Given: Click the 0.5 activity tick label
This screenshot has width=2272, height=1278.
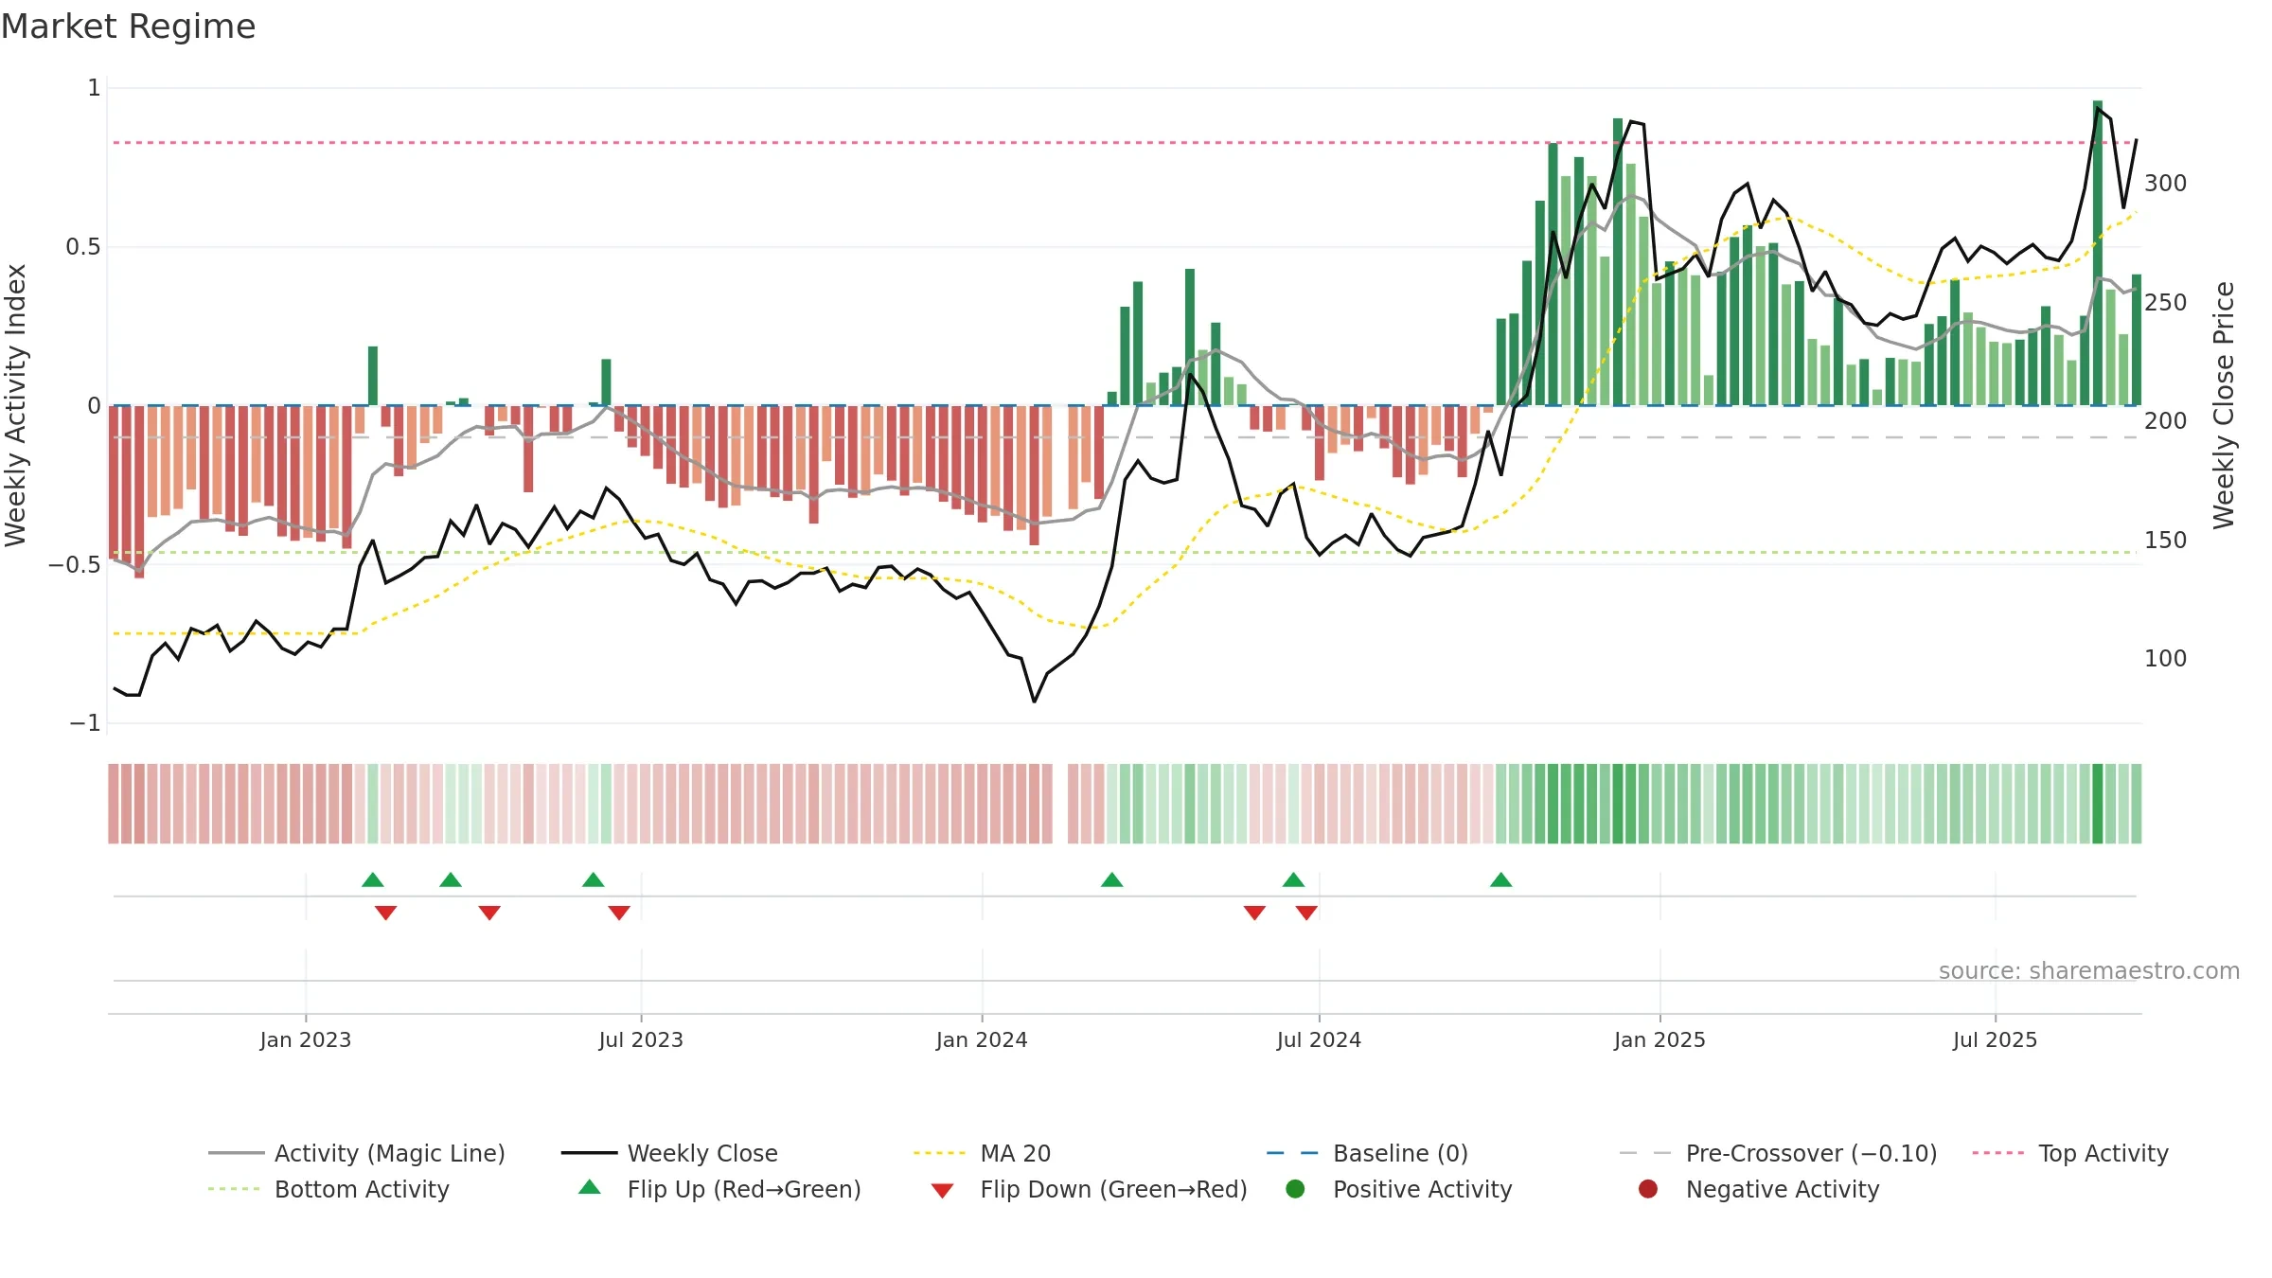Looking at the screenshot, I should (82, 247).
